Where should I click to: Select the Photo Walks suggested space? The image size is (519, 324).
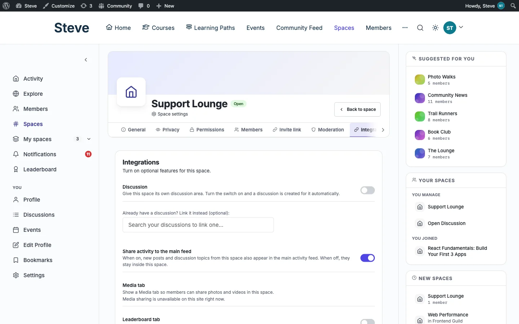pyautogui.click(x=442, y=80)
